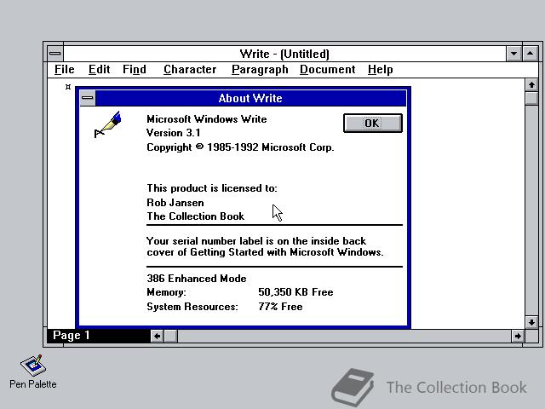Click the '386 Enhanced Mode' text
545x409 pixels.
(197, 279)
